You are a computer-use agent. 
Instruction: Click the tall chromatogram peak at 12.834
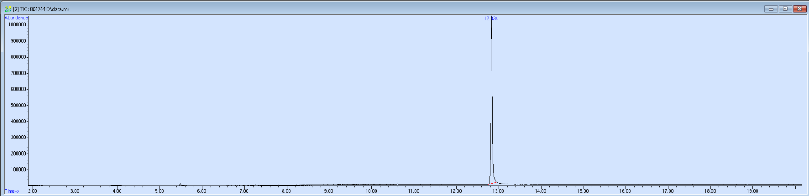pos(491,101)
